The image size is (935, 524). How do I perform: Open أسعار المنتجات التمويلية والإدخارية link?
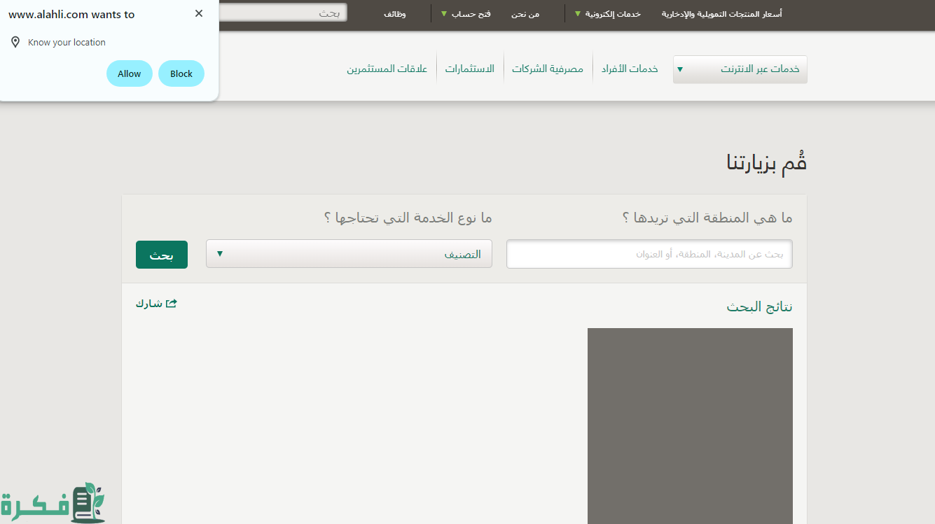coord(721,14)
